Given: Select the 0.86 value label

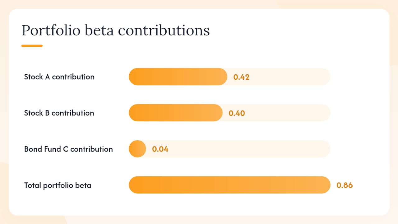Looking at the screenshot, I should [x=345, y=185].
